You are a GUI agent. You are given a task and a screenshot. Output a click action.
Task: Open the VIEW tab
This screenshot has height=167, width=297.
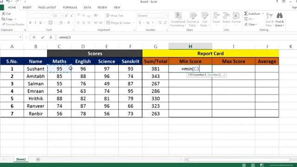(x=117, y=7)
